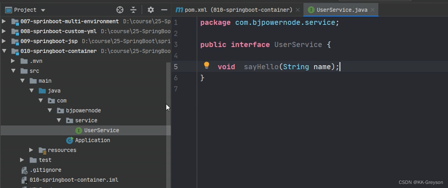Select 010-springboot-container.iml file
Image resolution: width=448 pixels, height=188 pixels.
[74, 180]
